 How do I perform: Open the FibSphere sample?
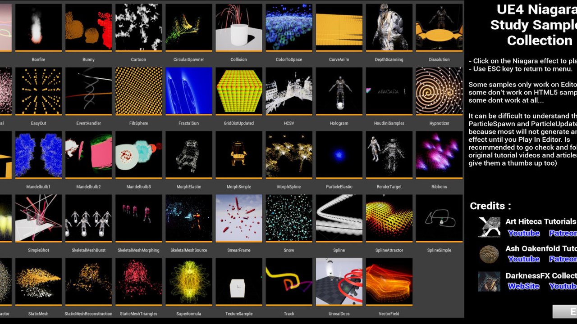[138, 91]
